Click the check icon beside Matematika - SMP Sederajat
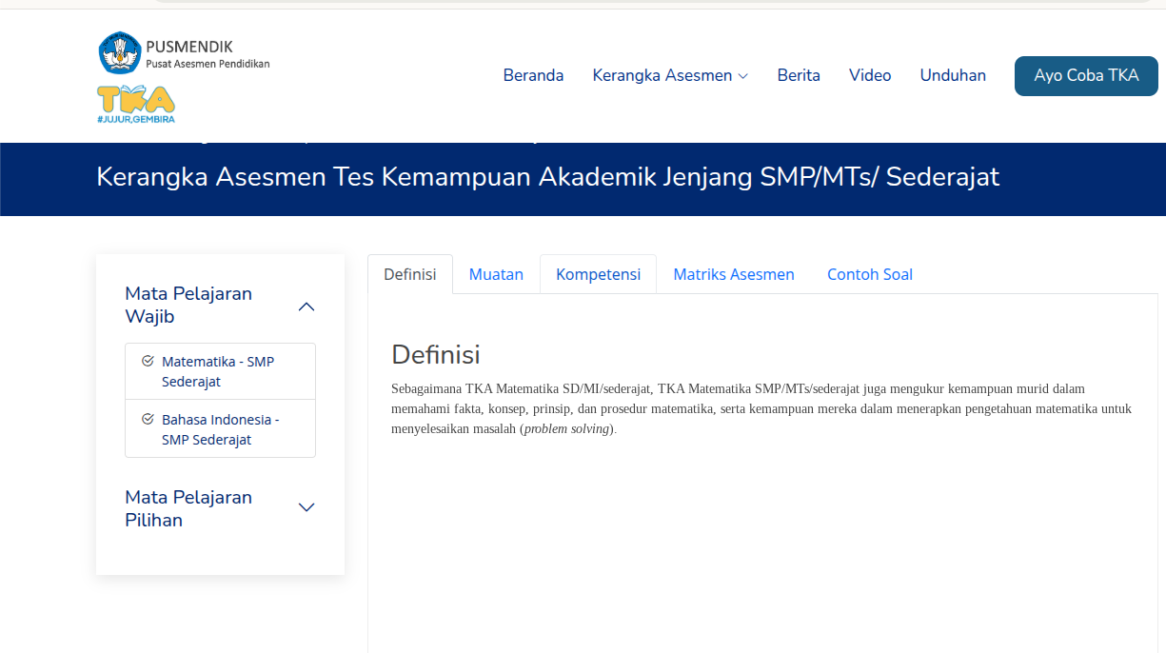The image size is (1166, 653). click(148, 363)
